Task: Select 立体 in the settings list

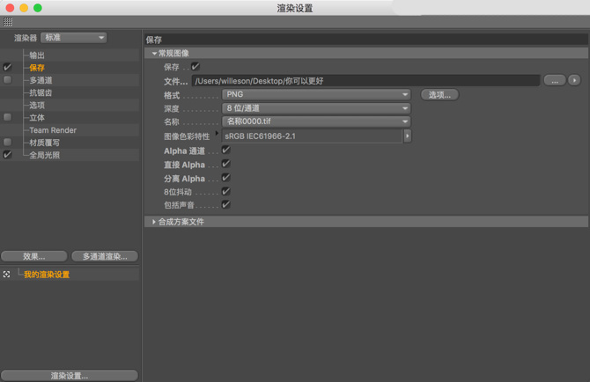Action: click(37, 118)
